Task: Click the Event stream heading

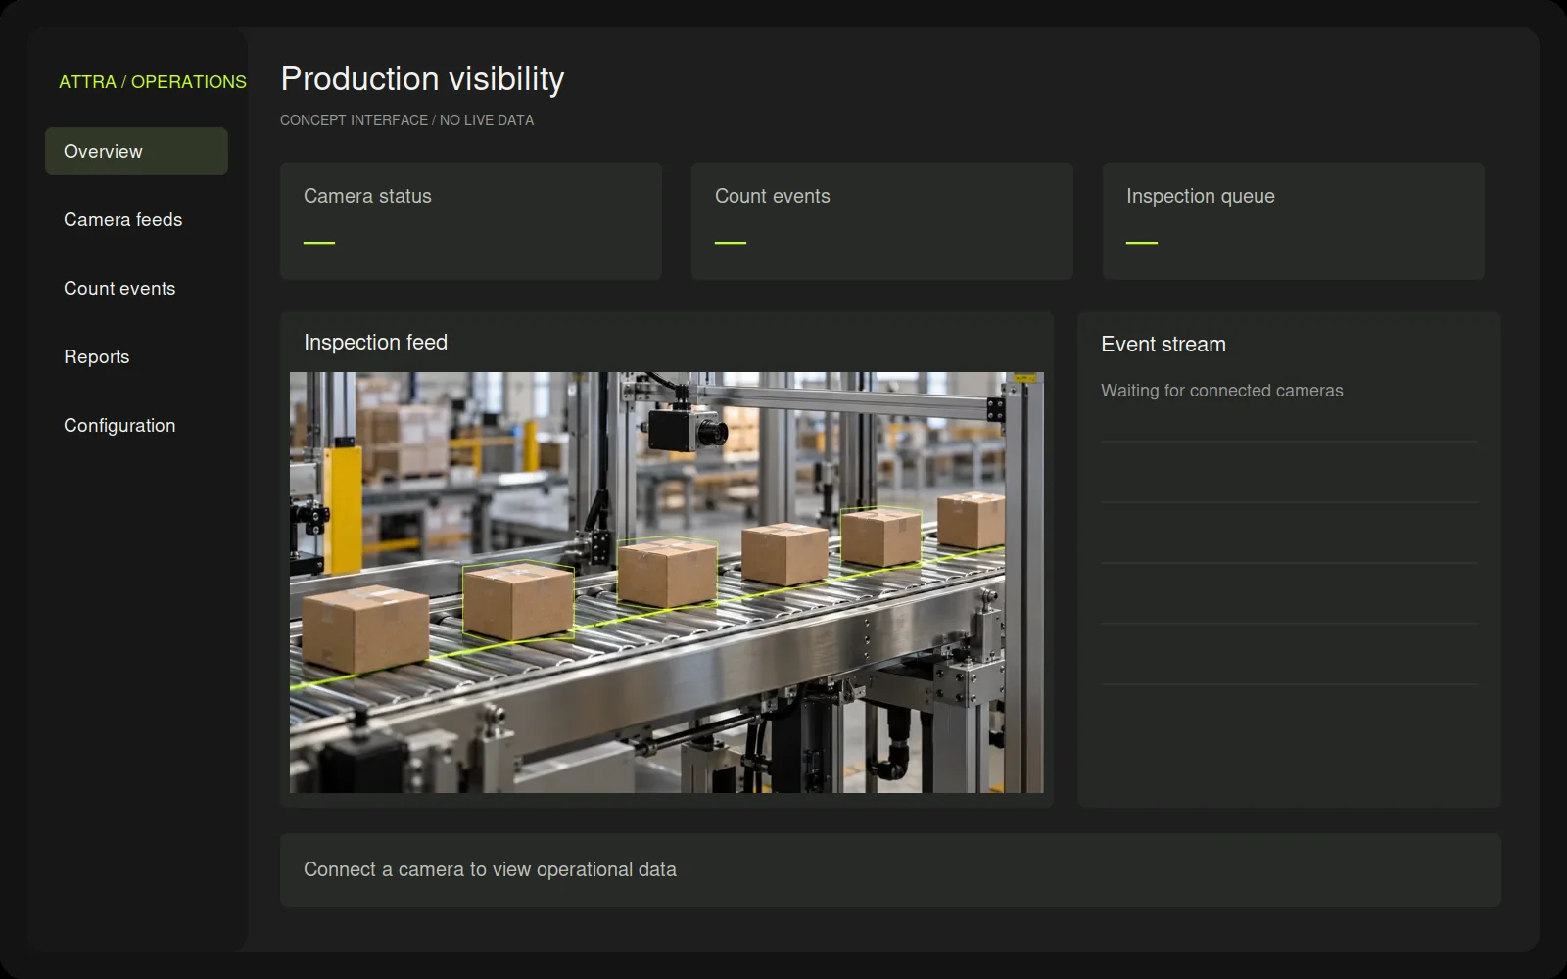Action: pos(1163,345)
